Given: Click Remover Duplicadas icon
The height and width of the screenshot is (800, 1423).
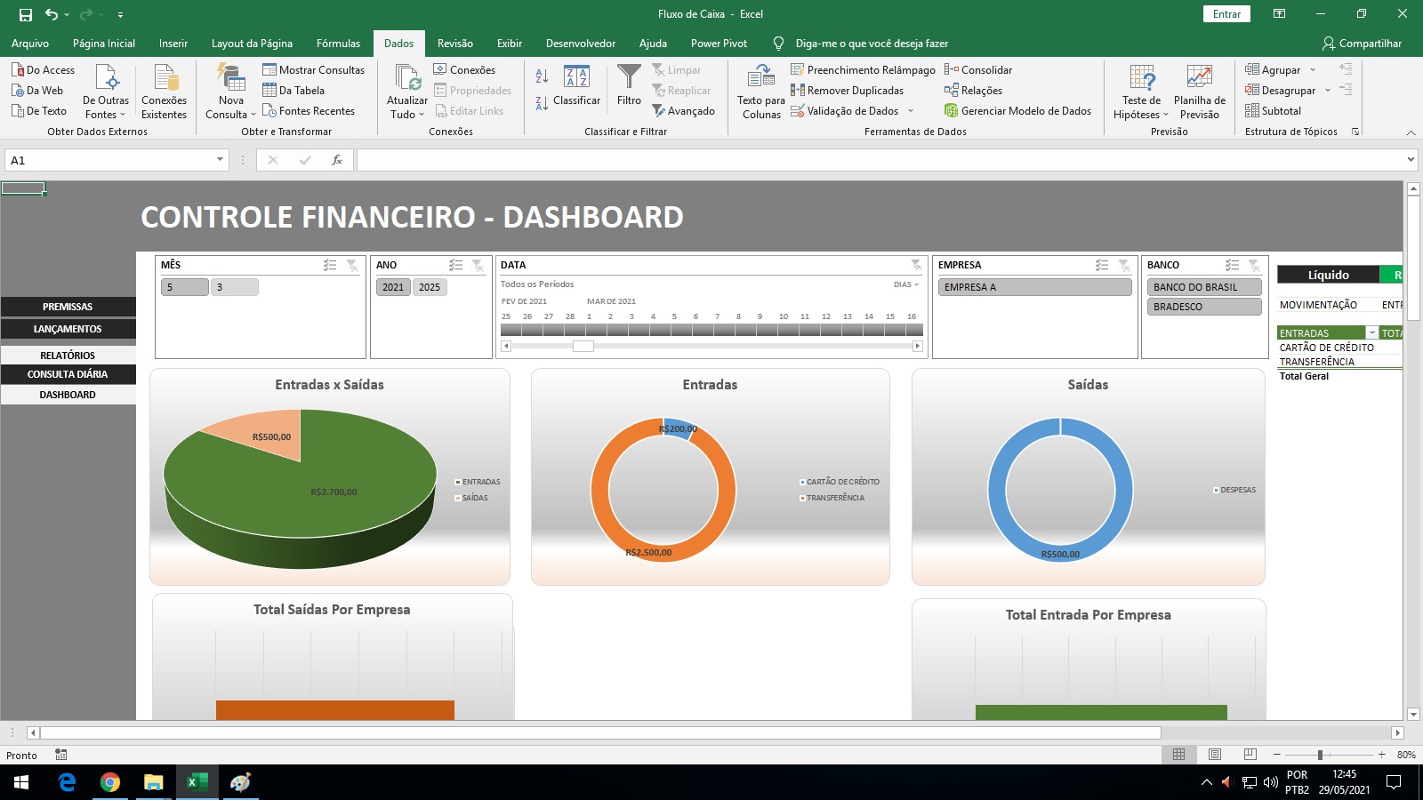Looking at the screenshot, I should 798,90.
